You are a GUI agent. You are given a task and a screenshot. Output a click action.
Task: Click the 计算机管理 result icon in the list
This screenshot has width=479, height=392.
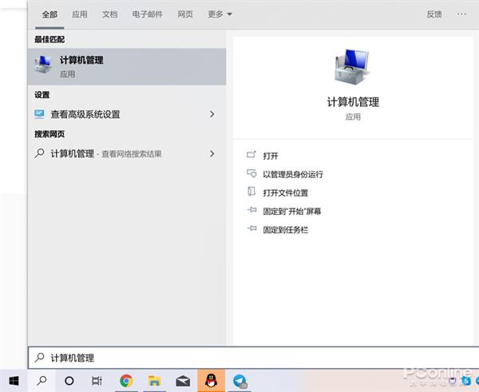[x=43, y=65]
